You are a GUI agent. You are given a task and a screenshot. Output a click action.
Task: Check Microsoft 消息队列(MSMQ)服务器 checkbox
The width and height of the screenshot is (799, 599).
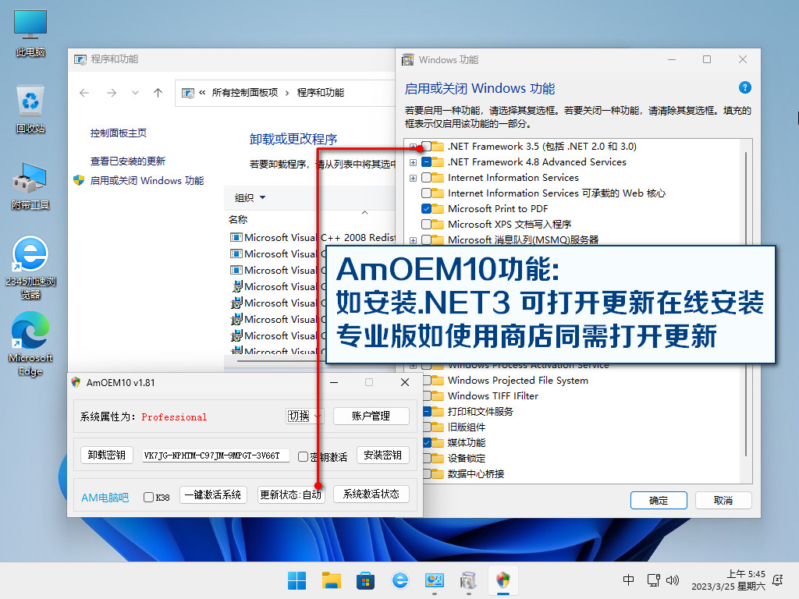tap(427, 240)
